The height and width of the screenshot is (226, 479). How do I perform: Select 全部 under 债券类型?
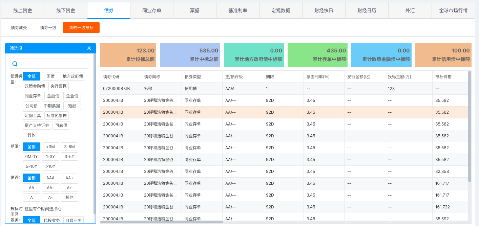[32, 76]
